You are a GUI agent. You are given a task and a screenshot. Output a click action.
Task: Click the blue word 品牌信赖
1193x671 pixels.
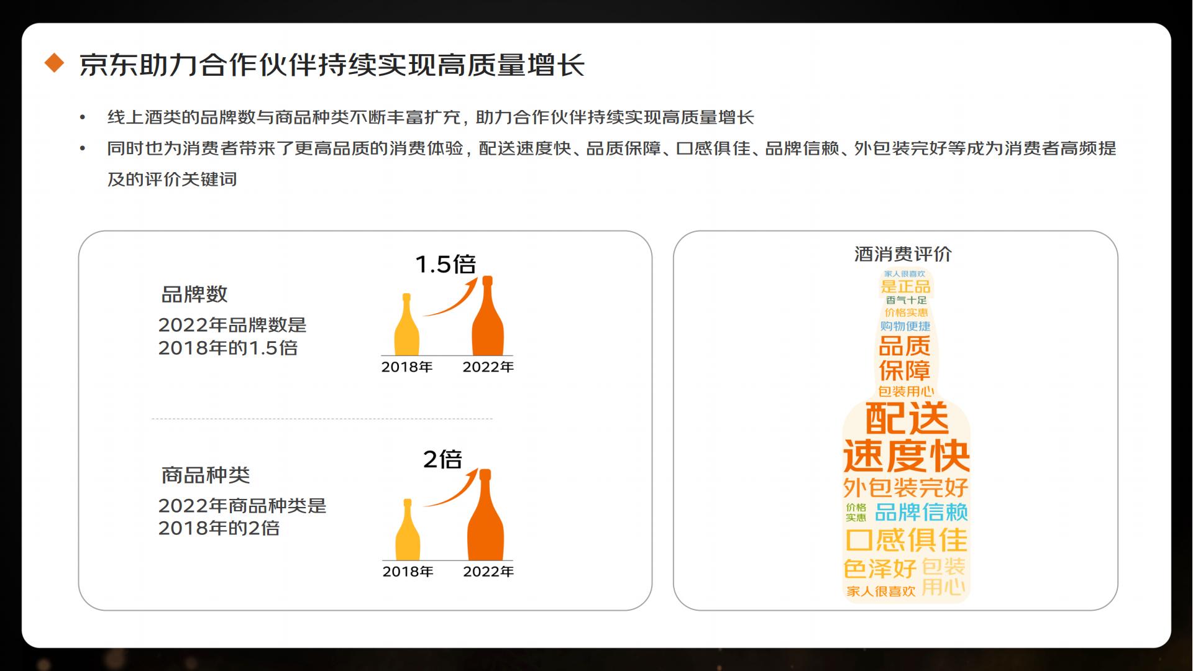(921, 512)
